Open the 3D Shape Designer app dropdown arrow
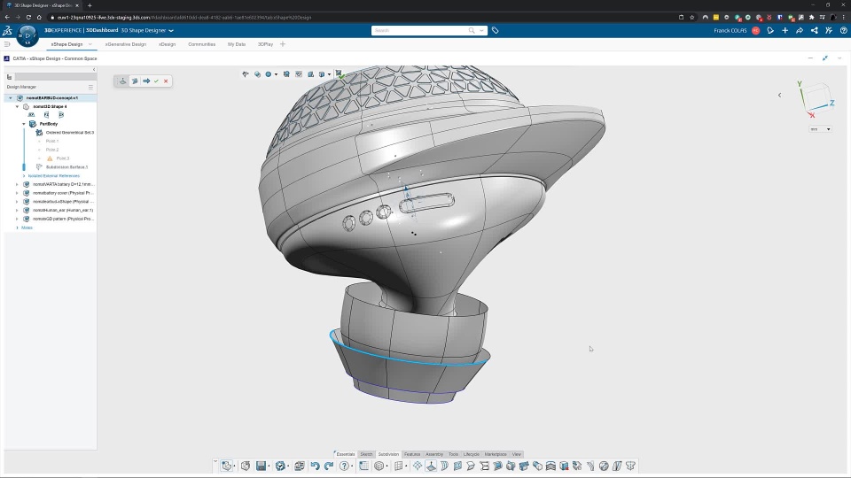This screenshot has height=478, width=851. click(171, 30)
